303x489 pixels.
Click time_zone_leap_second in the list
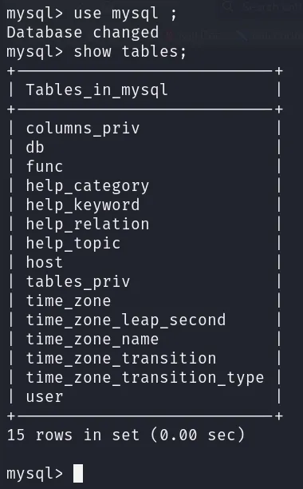(126, 320)
